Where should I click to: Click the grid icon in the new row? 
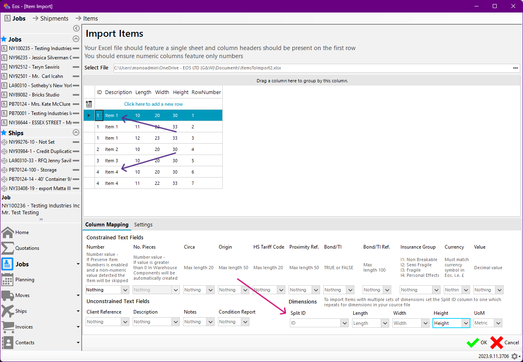tap(89, 104)
